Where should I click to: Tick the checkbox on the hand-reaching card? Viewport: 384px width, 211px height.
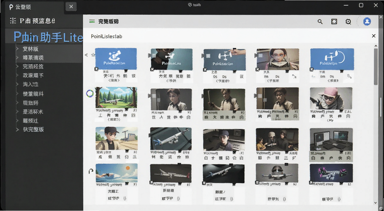click(207, 56)
